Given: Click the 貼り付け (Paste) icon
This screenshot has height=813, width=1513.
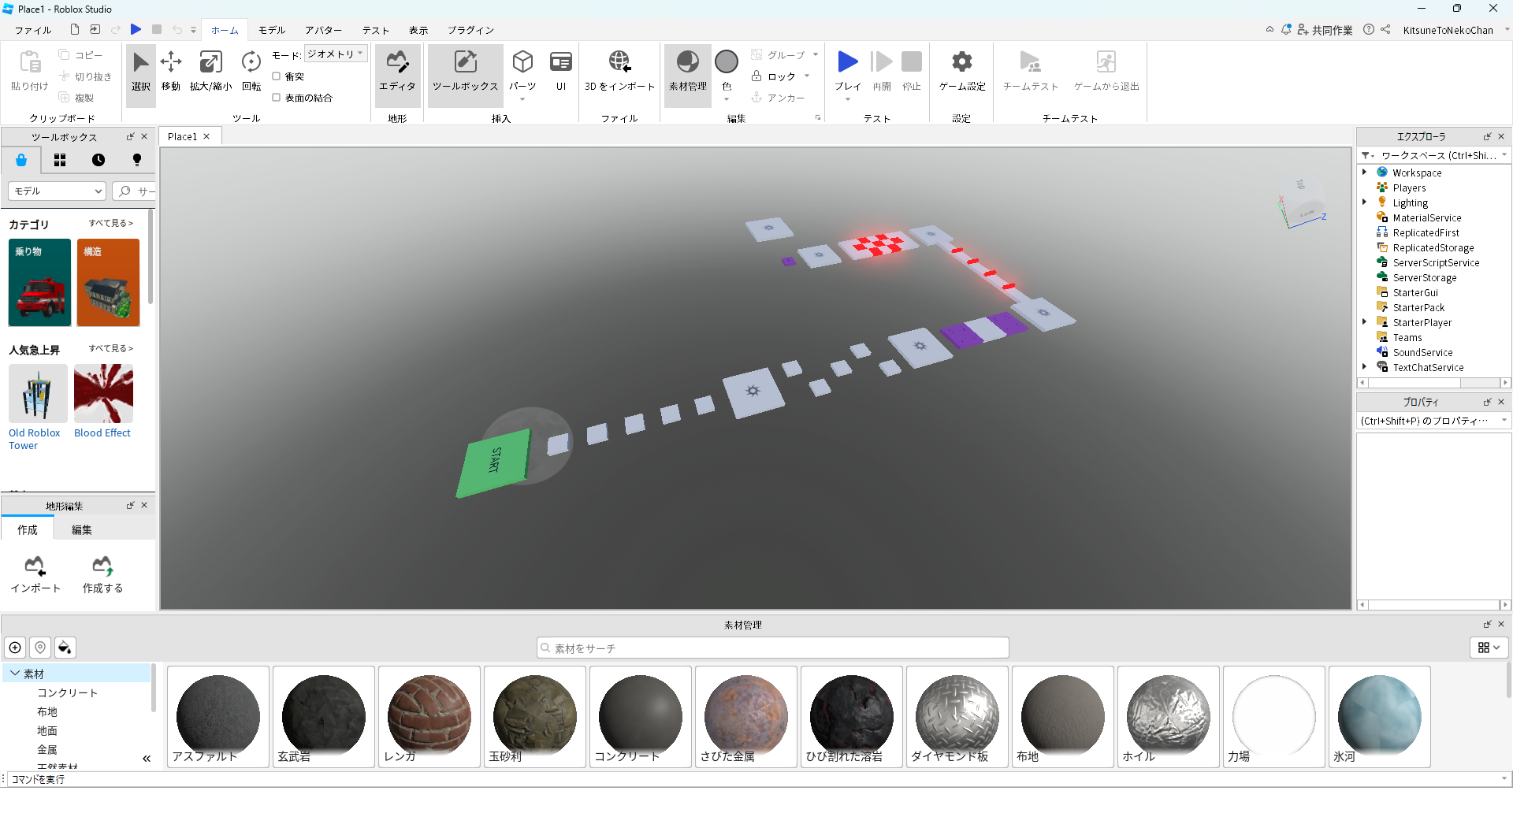Looking at the screenshot, I should click(x=30, y=61).
